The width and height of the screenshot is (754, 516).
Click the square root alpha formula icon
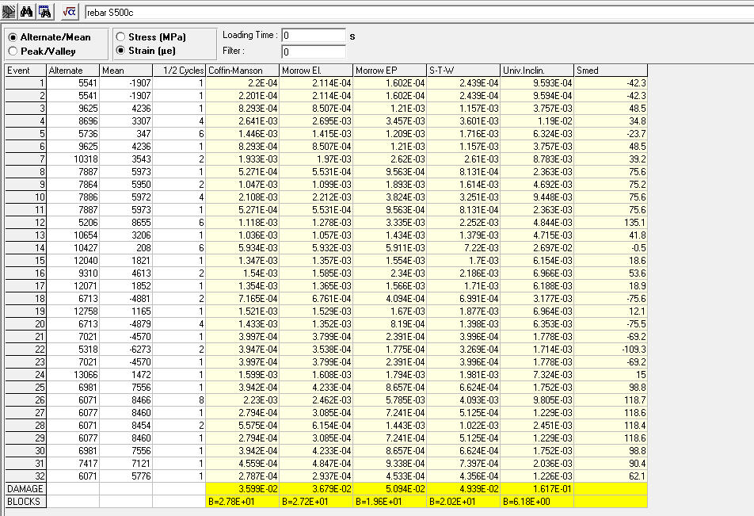[x=70, y=12]
